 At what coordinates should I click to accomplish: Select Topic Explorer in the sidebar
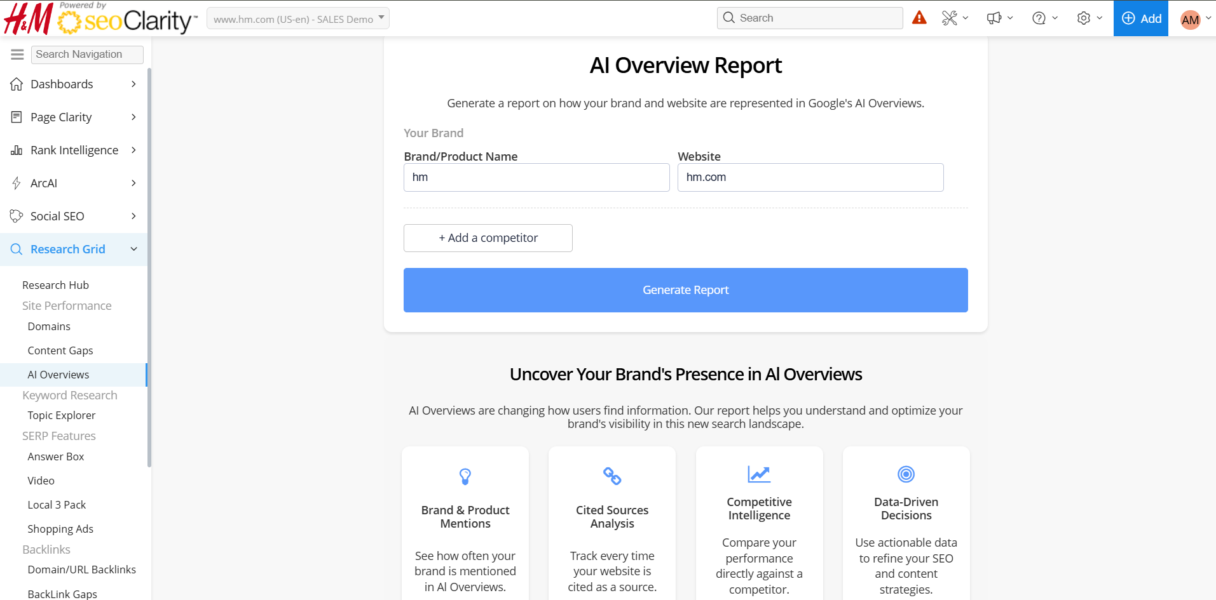[x=62, y=415]
